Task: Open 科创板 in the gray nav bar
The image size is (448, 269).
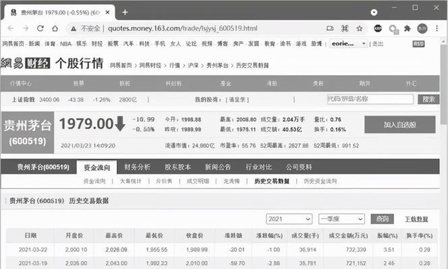Action: pos(173,83)
